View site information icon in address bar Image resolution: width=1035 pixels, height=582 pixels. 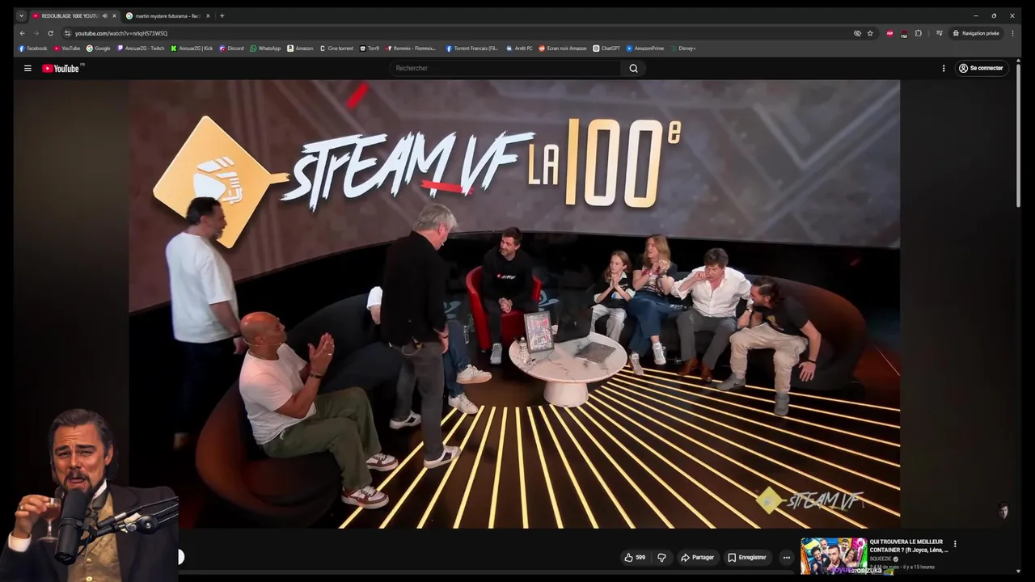pyautogui.click(x=68, y=33)
